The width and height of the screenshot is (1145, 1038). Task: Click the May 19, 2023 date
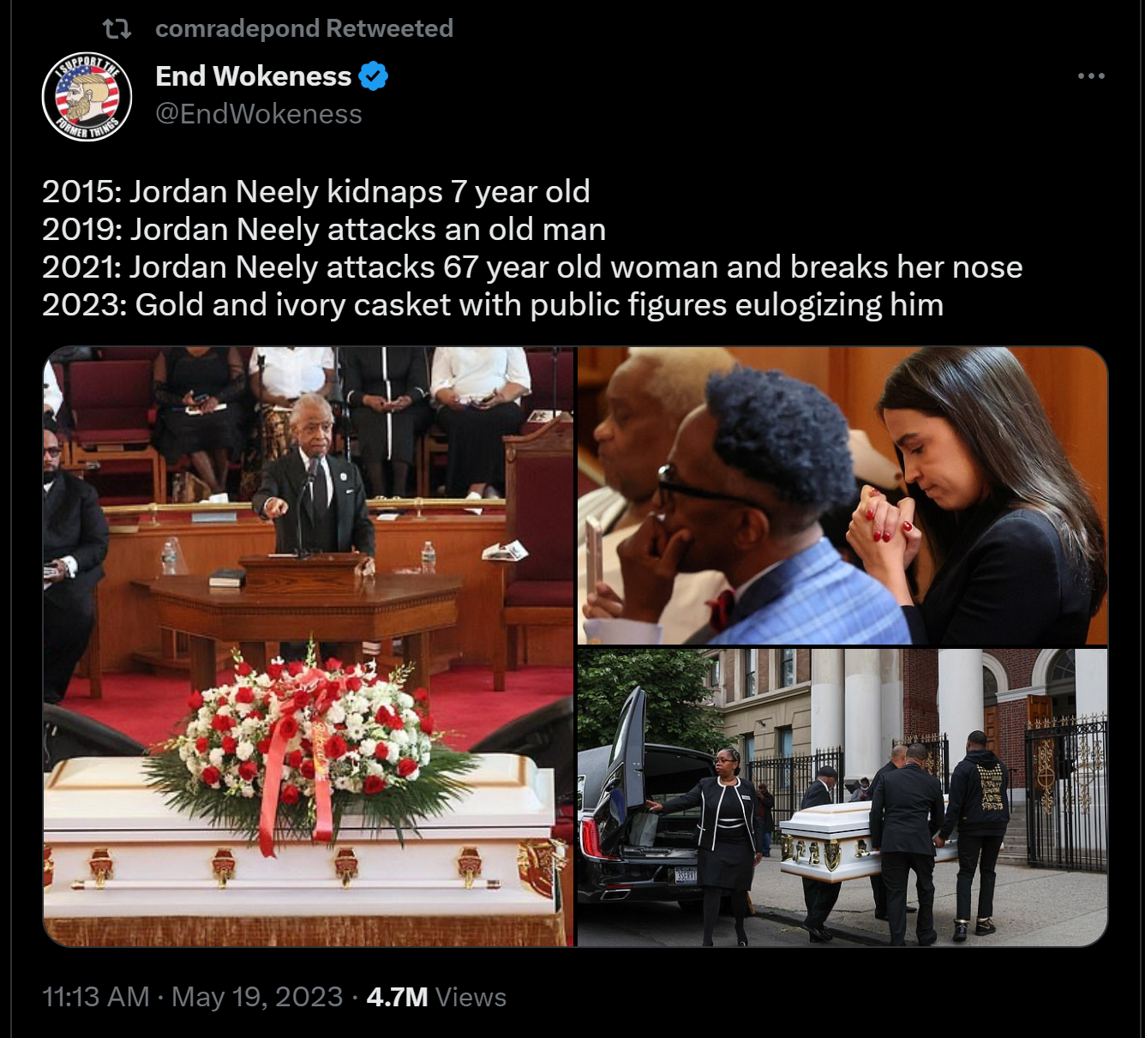[x=257, y=997]
